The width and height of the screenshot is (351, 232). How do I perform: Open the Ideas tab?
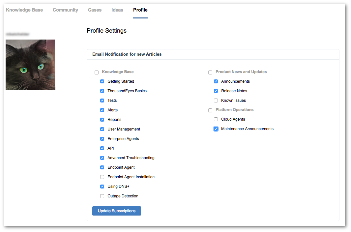click(x=117, y=10)
